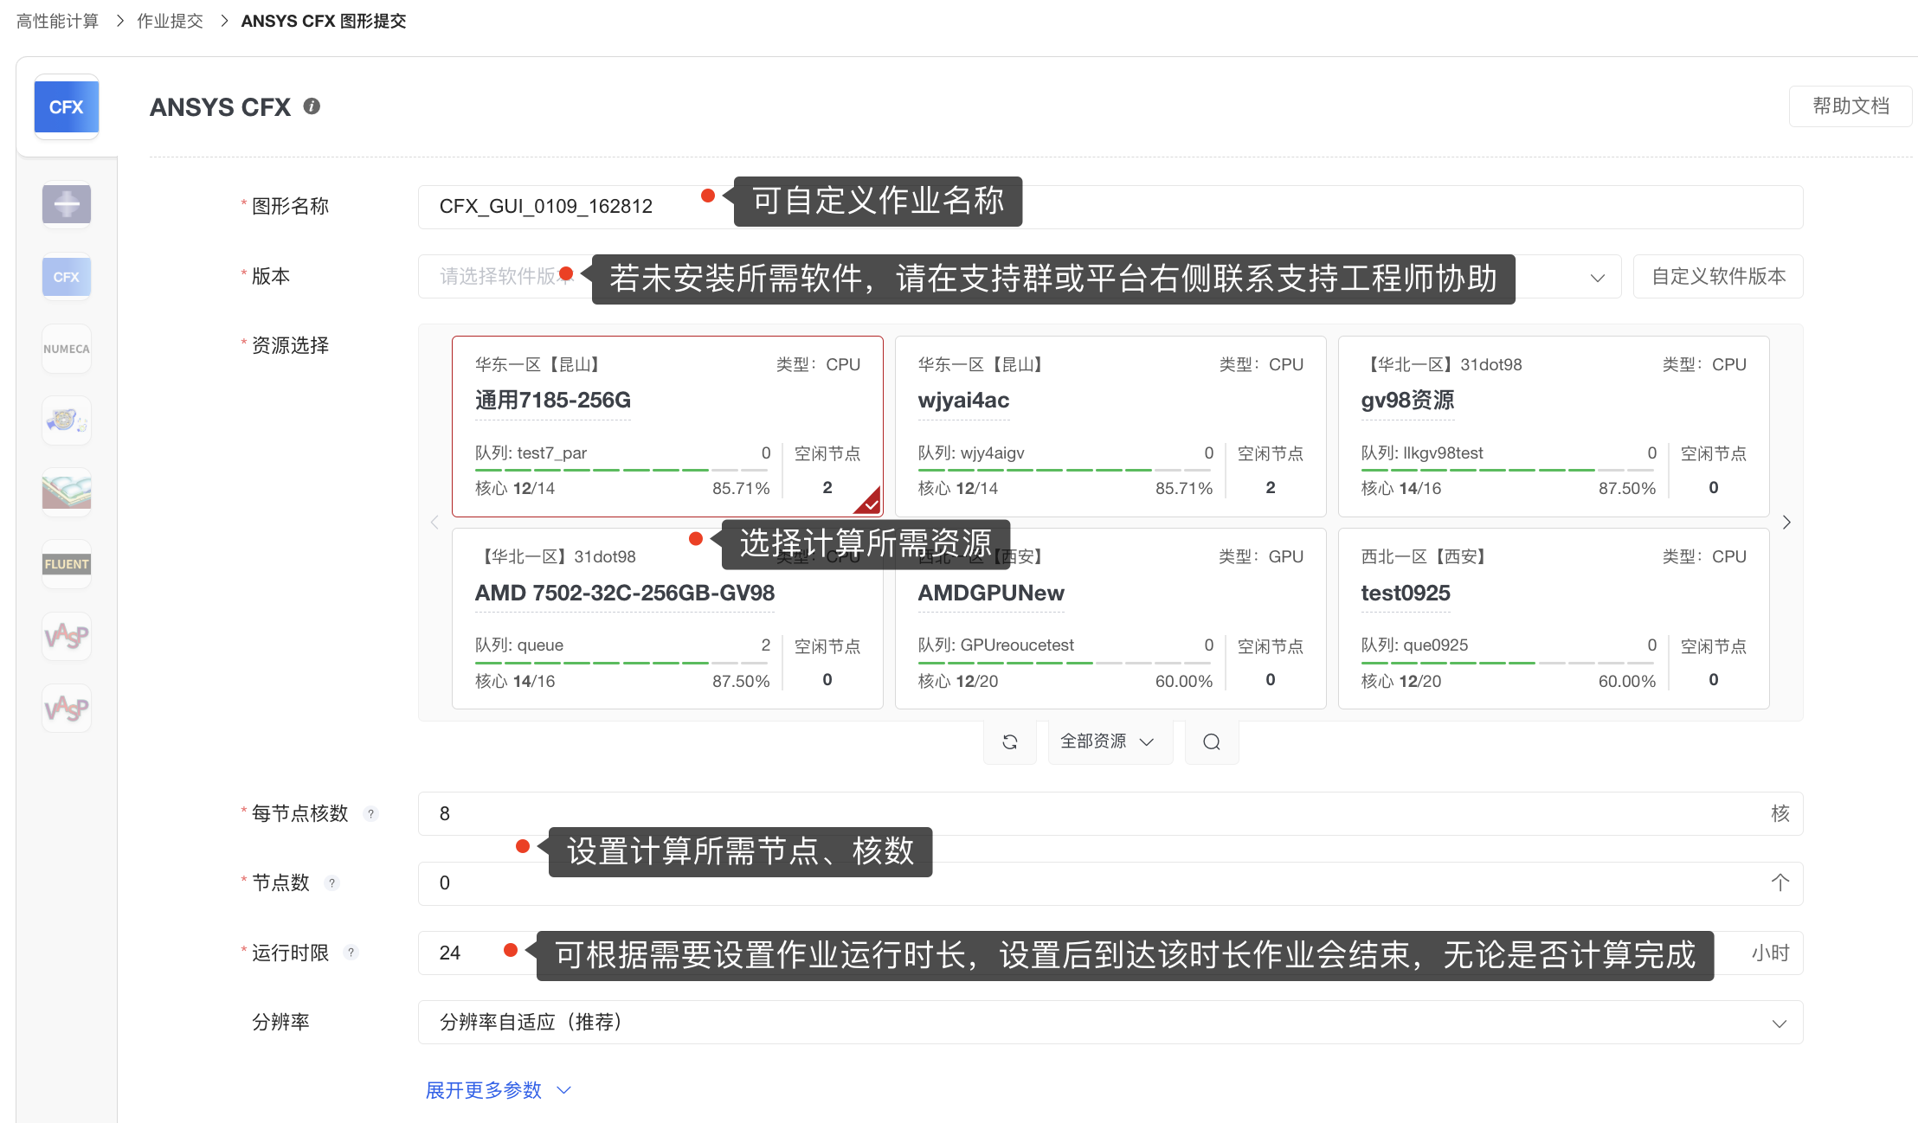Open the 帮助文档 help document

[x=1850, y=106]
